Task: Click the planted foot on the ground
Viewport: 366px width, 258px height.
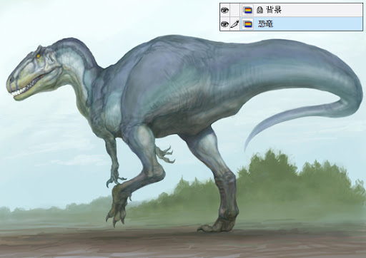Action: (x=217, y=226)
